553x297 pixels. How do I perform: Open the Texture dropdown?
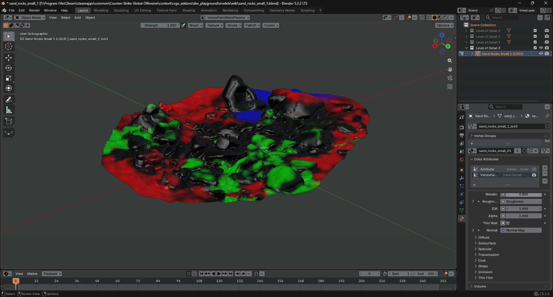pyautogui.click(x=215, y=25)
